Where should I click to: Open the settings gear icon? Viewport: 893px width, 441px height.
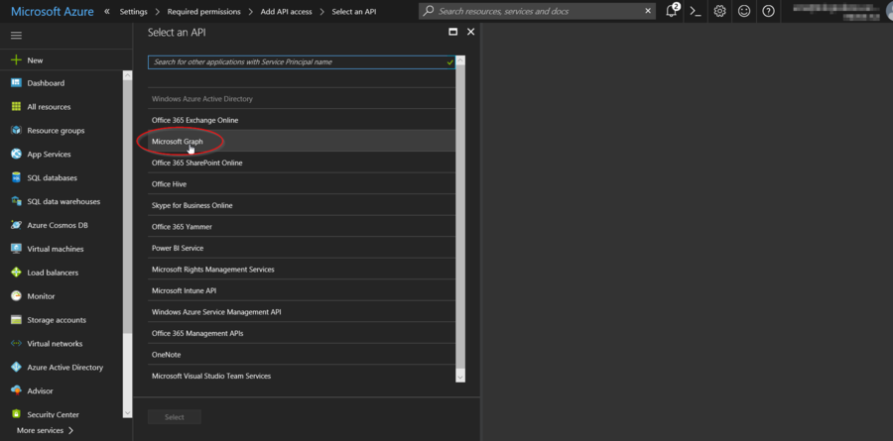[x=720, y=11]
